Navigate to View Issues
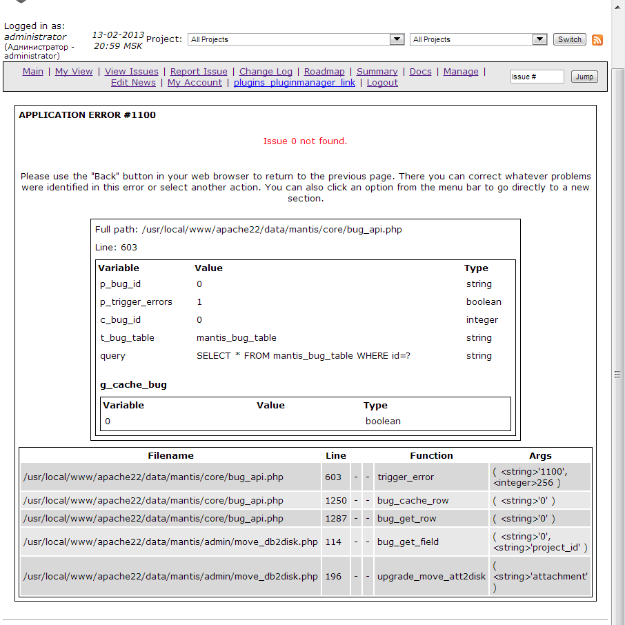625x625 pixels. coord(132,72)
